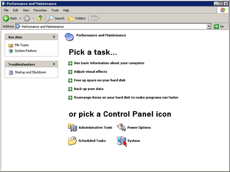Click arrow beside Back up your data
The image size is (230, 172).
pos(70,89)
